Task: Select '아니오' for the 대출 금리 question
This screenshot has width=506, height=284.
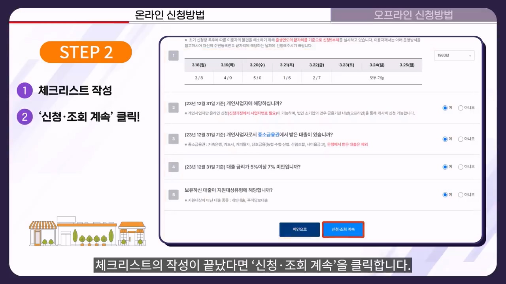Action: tap(461, 166)
